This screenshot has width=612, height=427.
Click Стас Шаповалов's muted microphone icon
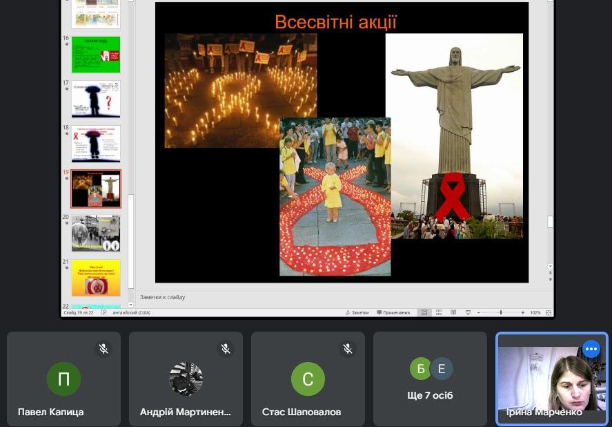pyautogui.click(x=348, y=349)
